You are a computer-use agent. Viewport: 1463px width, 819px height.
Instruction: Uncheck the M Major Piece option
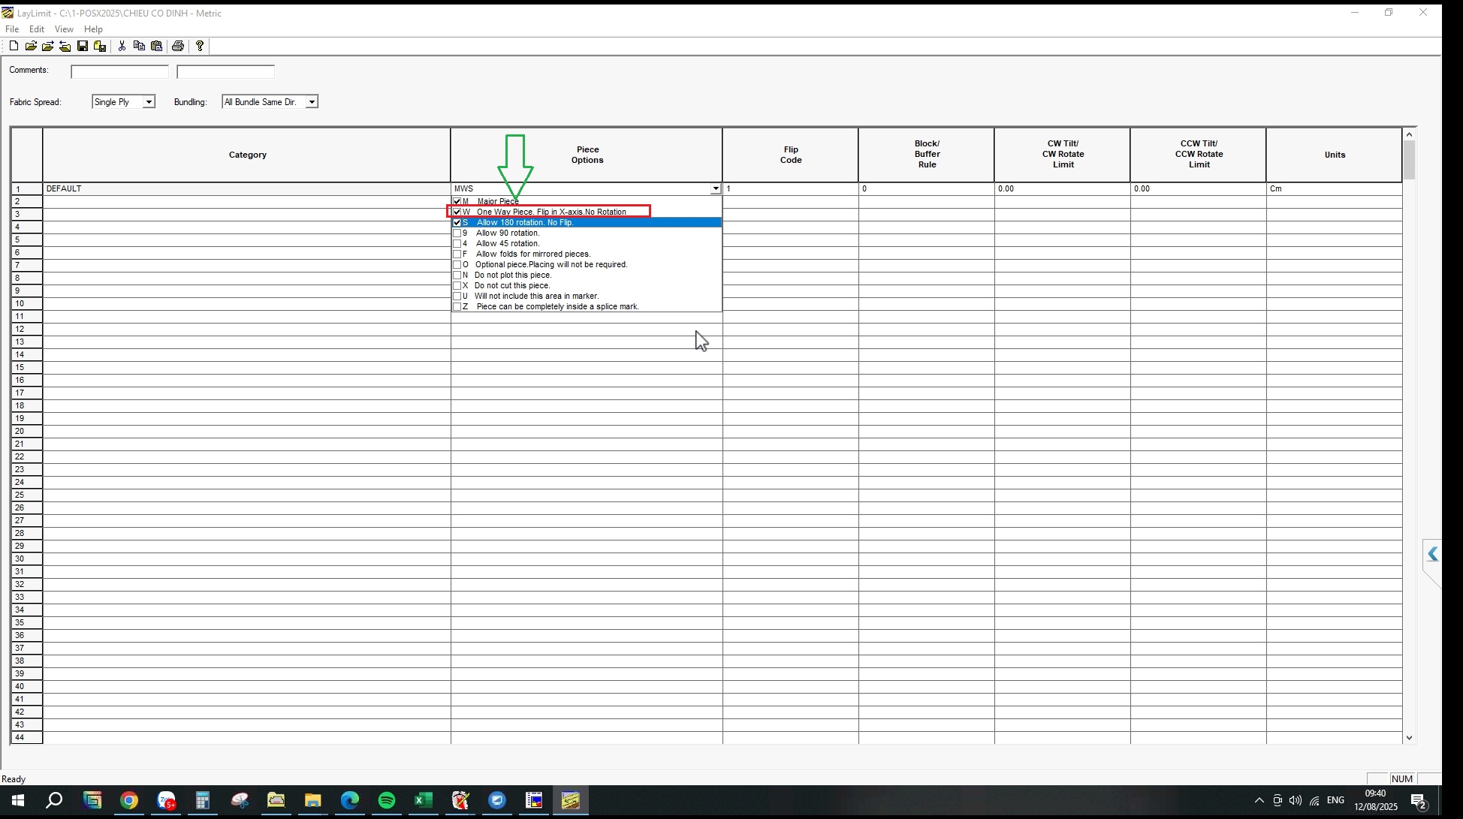point(457,201)
